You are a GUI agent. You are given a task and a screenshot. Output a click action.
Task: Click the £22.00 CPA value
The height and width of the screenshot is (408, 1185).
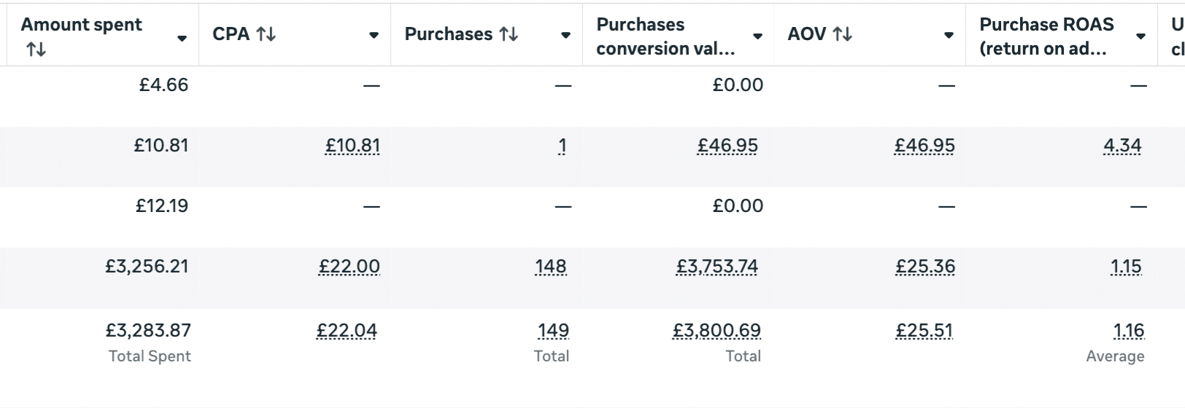pyautogui.click(x=349, y=267)
